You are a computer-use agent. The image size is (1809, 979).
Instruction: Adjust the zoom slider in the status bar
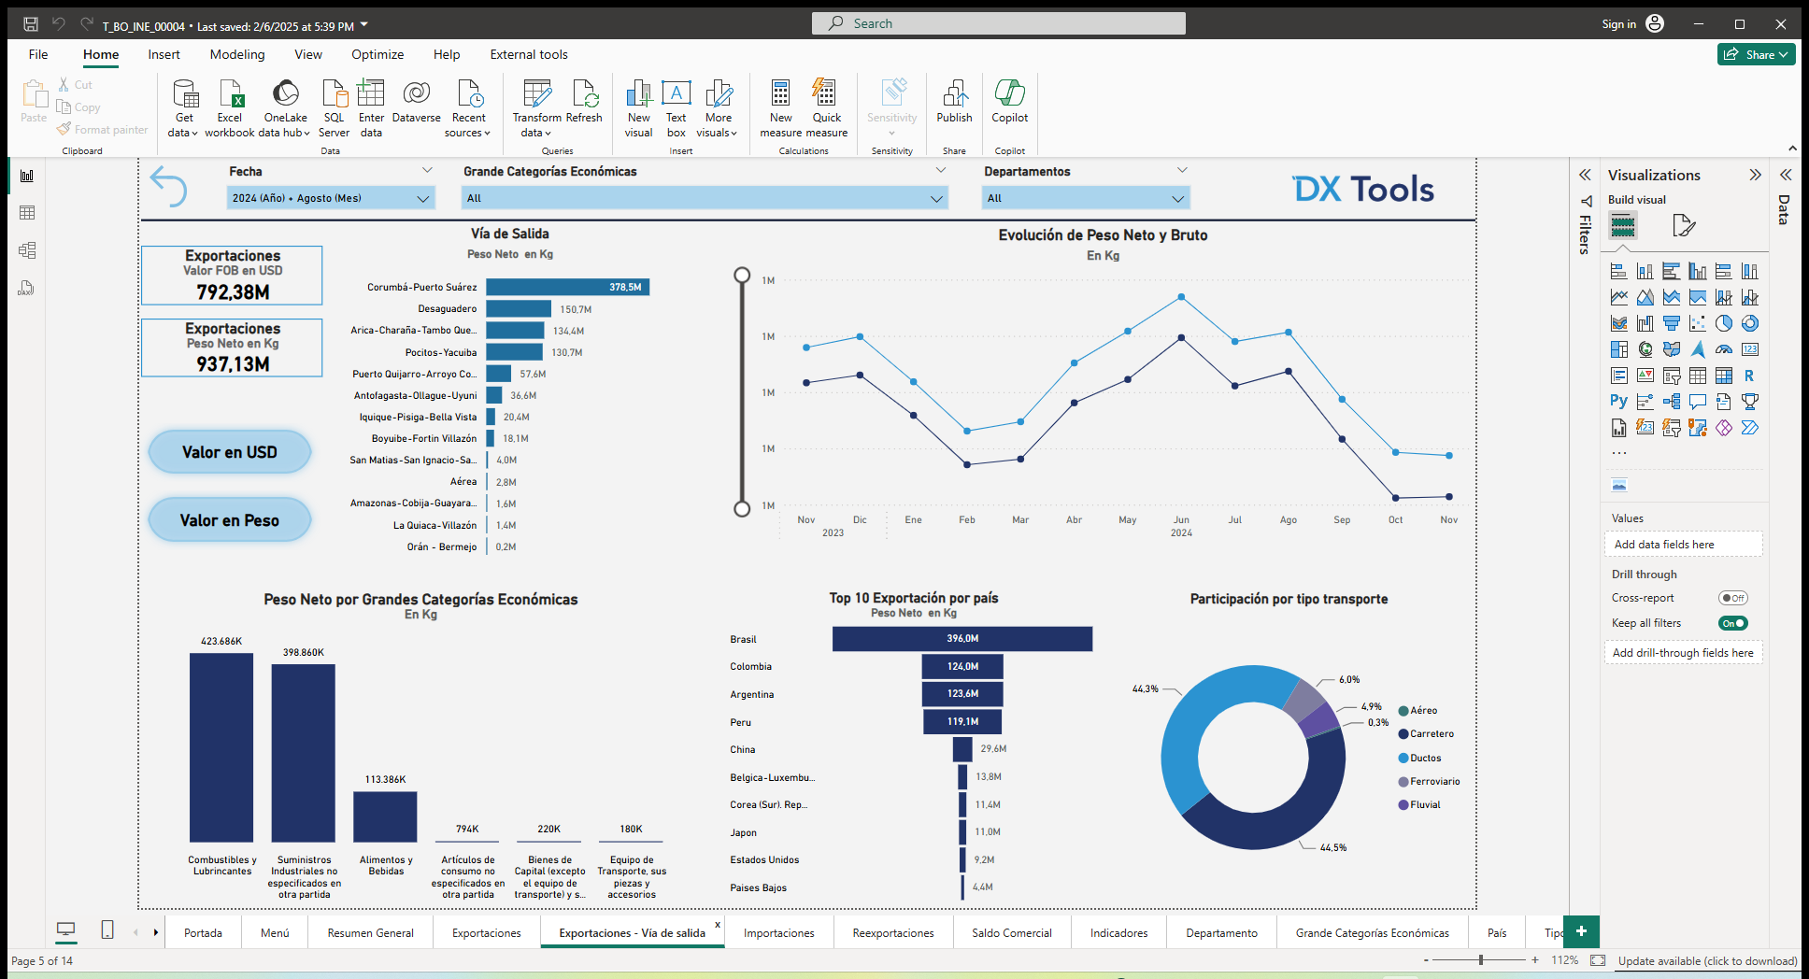1480,960
